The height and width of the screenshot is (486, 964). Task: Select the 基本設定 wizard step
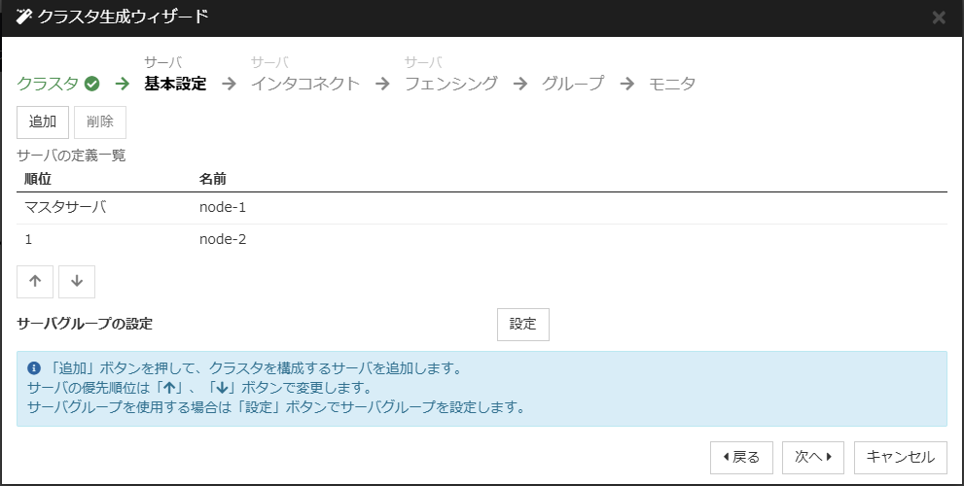tap(175, 84)
